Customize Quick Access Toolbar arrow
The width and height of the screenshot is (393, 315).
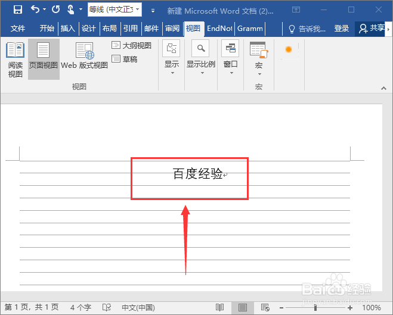tap(153, 11)
